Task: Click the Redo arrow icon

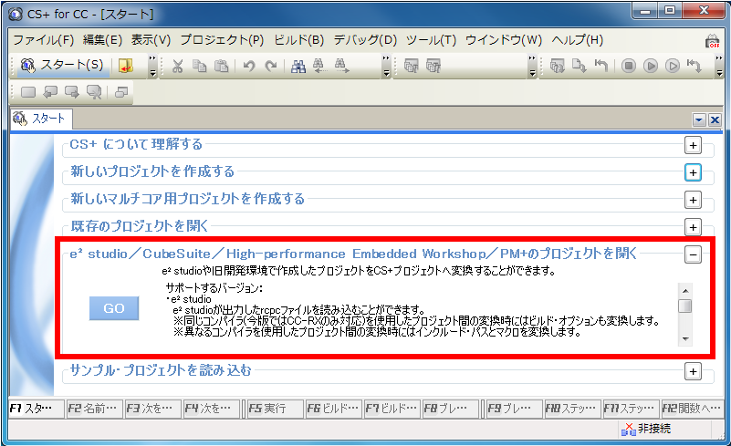Action: tap(271, 67)
